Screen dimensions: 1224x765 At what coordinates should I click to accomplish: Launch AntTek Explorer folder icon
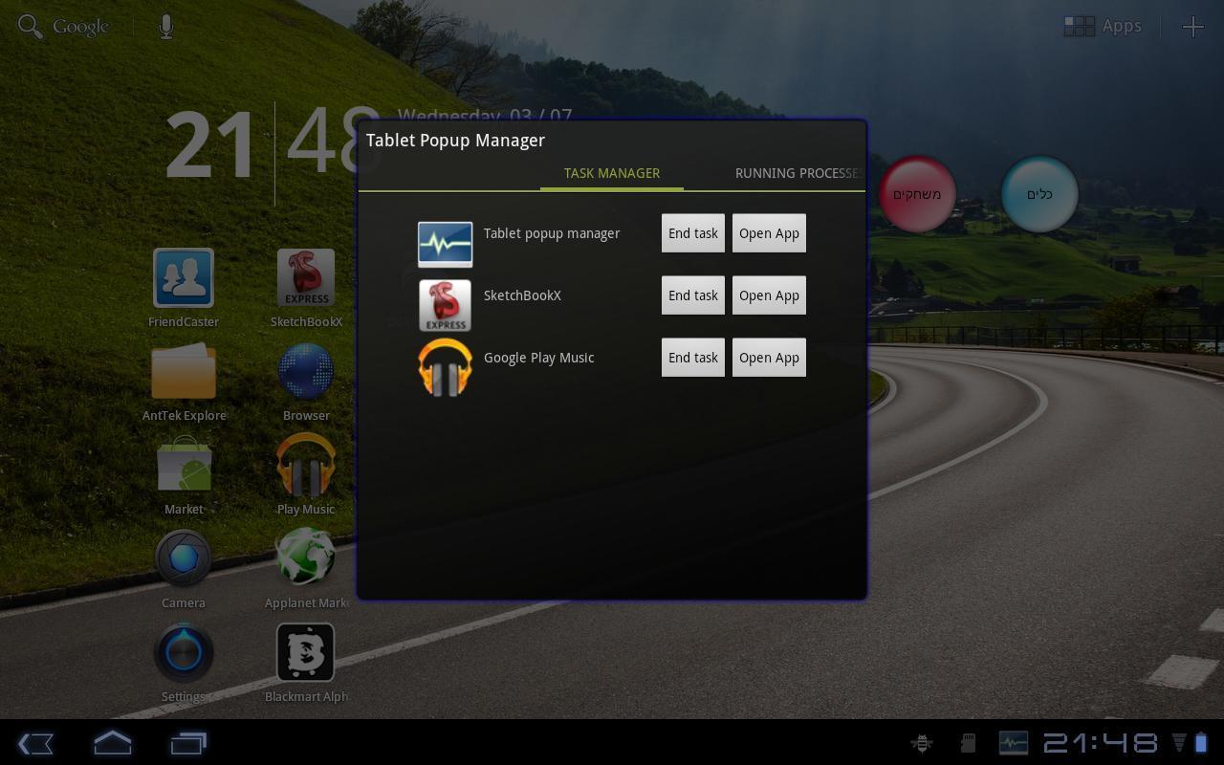coord(184,371)
